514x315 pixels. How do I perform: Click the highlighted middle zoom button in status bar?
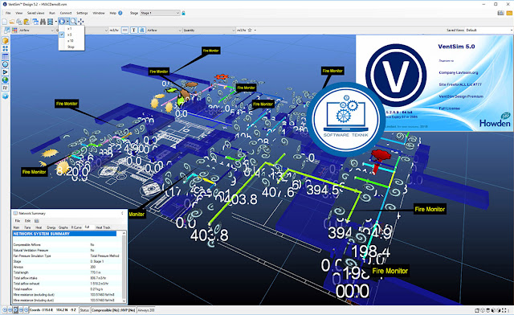(x=15, y=309)
